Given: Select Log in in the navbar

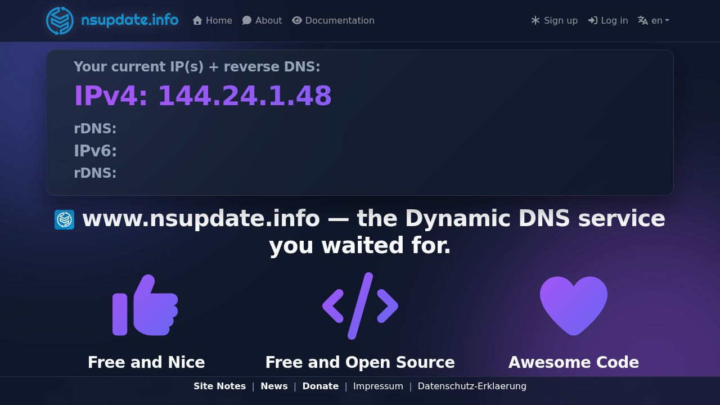Looking at the screenshot, I should coord(608,20).
